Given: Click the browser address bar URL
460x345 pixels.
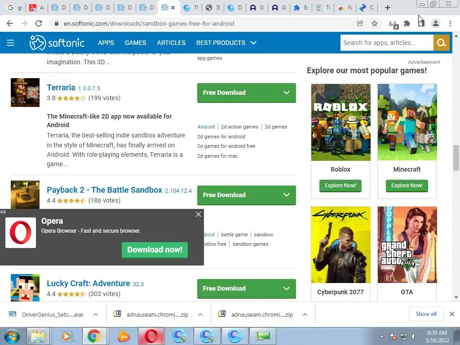Looking at the screenshot, I should coord(149,23).
